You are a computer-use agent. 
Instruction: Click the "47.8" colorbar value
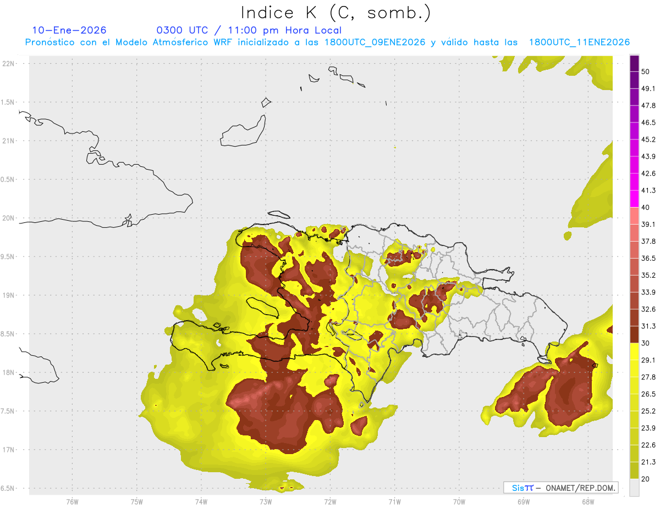pos(648,105)
